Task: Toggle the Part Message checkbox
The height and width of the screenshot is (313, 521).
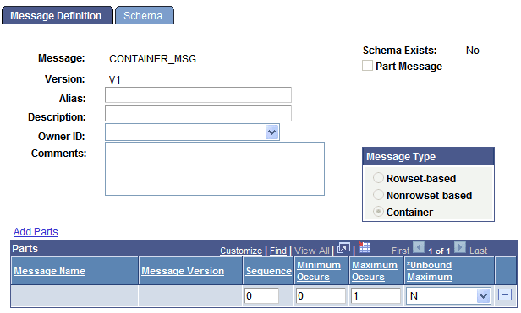Action: (367, 66)
